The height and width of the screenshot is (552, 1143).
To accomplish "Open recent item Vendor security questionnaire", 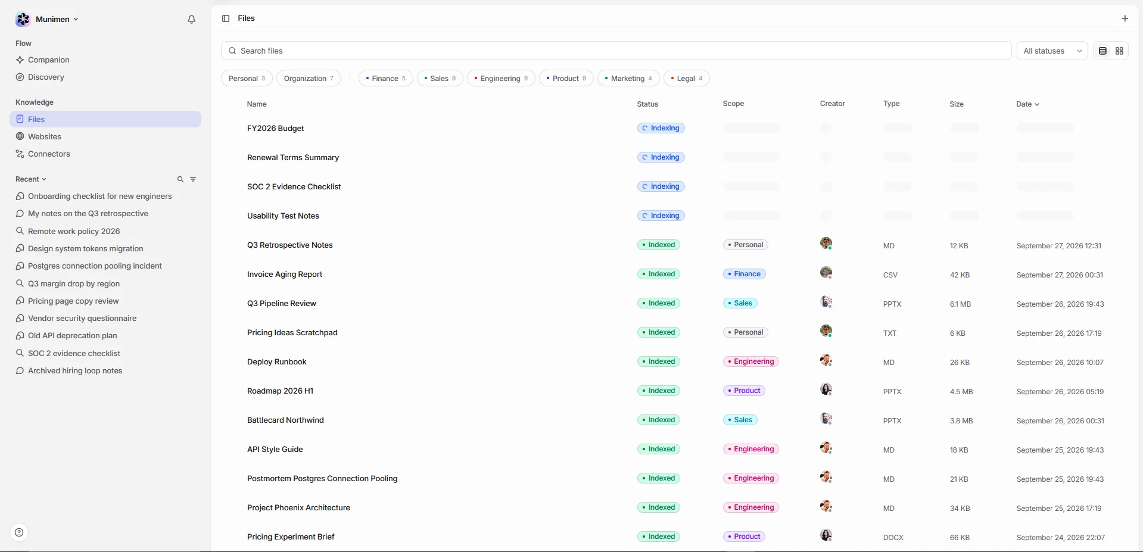I will point(105,319).
